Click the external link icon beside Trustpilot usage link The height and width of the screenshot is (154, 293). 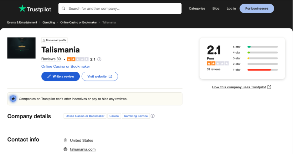tap(269, 87)
